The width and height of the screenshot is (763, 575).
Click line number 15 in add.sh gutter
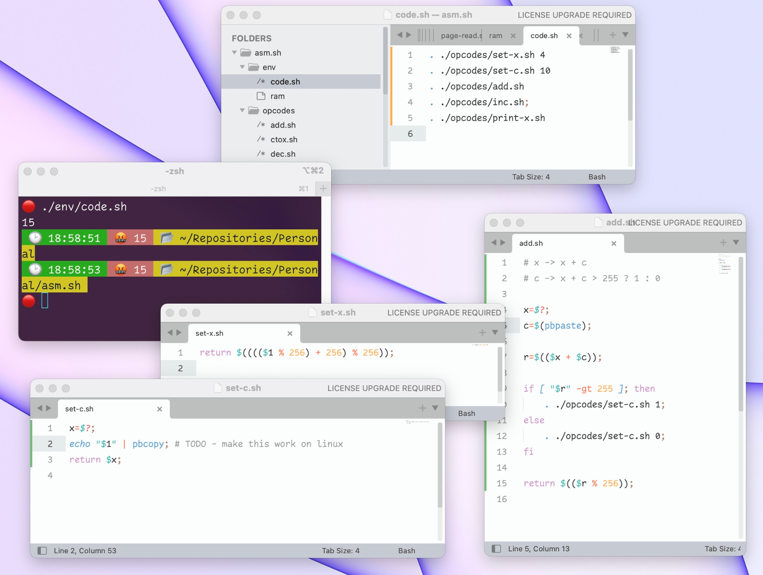pyautogui.click(x=502, y=483)
